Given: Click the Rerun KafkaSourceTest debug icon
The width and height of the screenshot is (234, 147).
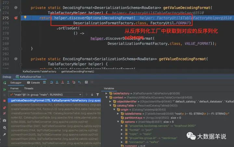Looking at the screenshot, I should coord(5,83).
